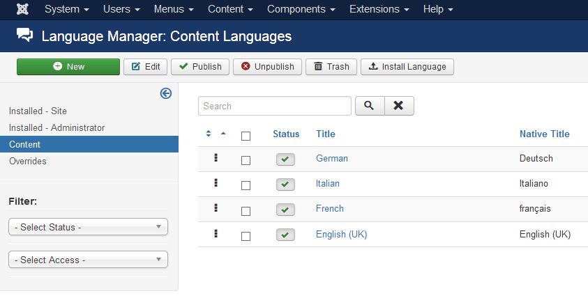Image resolution: width=588 pixels, height=298 pixels.
Task: Click the drag handle for Italian row
Action: pos(216,183)
